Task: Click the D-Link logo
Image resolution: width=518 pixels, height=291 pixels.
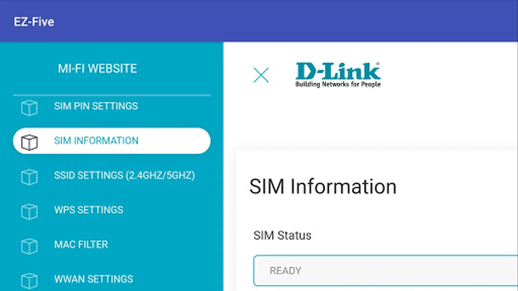Action: tap(338, 75)
